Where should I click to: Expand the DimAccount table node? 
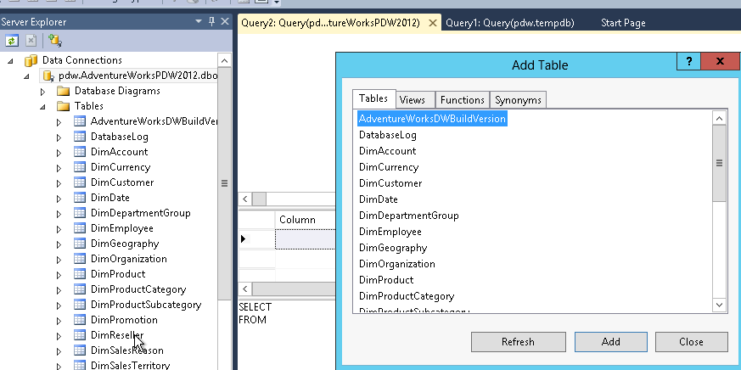point(59,153)
